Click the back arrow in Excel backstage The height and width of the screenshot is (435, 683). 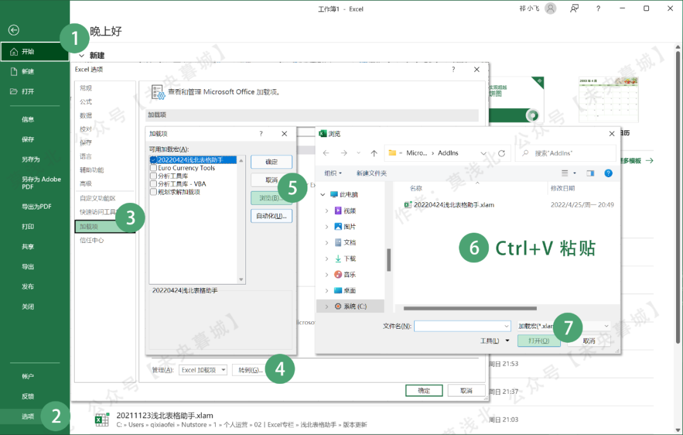pos(14,30)
